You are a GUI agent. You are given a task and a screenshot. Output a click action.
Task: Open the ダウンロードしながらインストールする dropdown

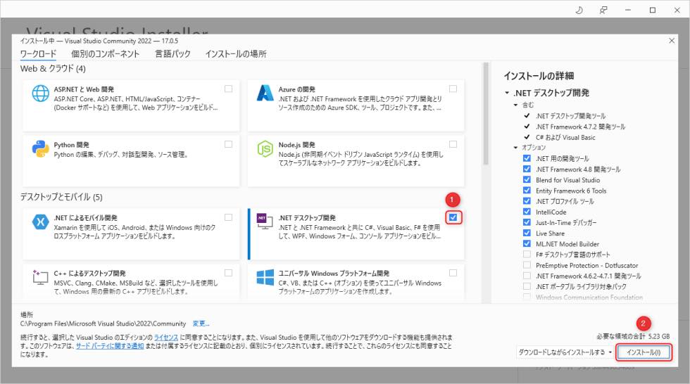click(x=565, y=352)
